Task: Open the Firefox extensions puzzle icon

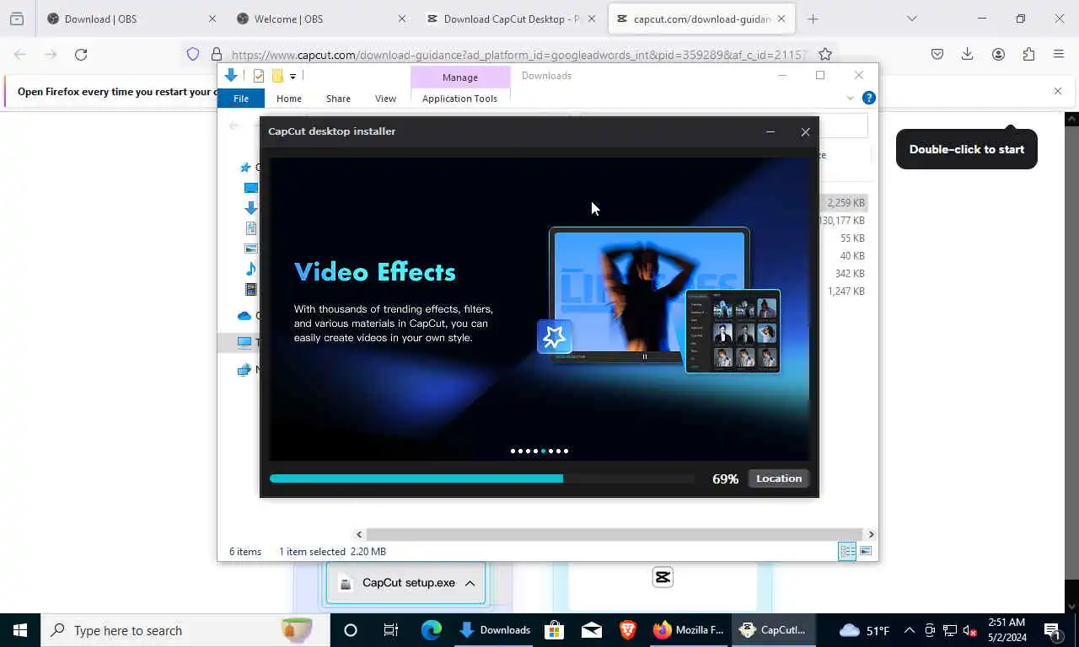Action: (x=1028, y=54)
